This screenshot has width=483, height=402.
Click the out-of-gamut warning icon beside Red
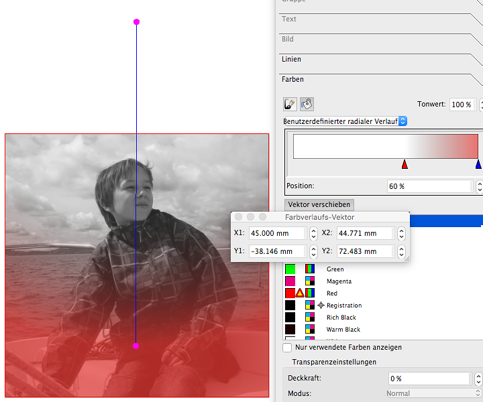point(300,293)
